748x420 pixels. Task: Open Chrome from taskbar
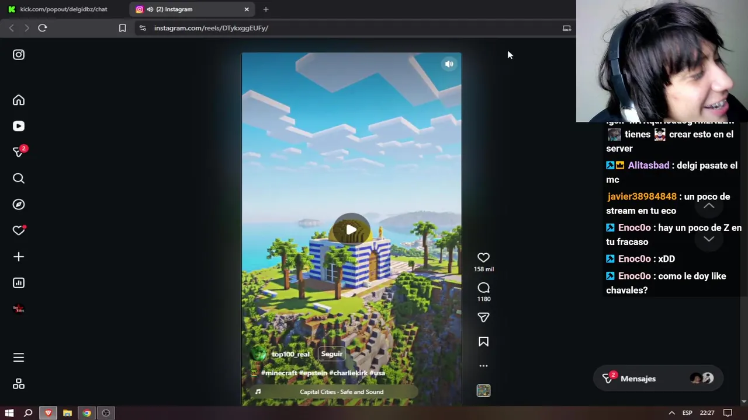pos(86,413)
